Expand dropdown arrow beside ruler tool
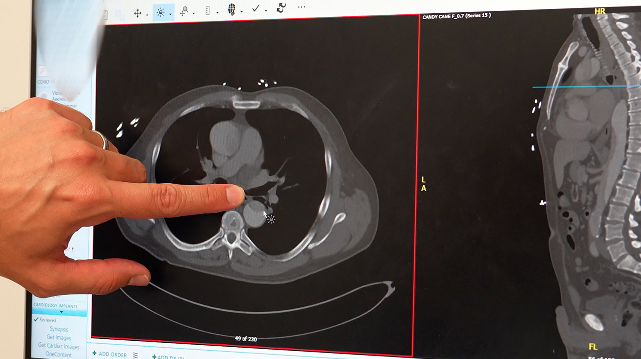Viewport: 641px width, 359px height. point(217,12)
